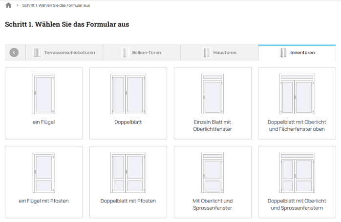Select door icon for Doppelblatt mit Oberlicht und Fächerfenster

pyautogui.click(x=297, y=94)
